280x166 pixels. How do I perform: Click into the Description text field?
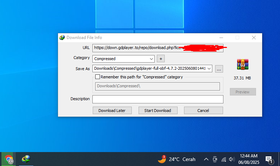click(x=158, y=99)
